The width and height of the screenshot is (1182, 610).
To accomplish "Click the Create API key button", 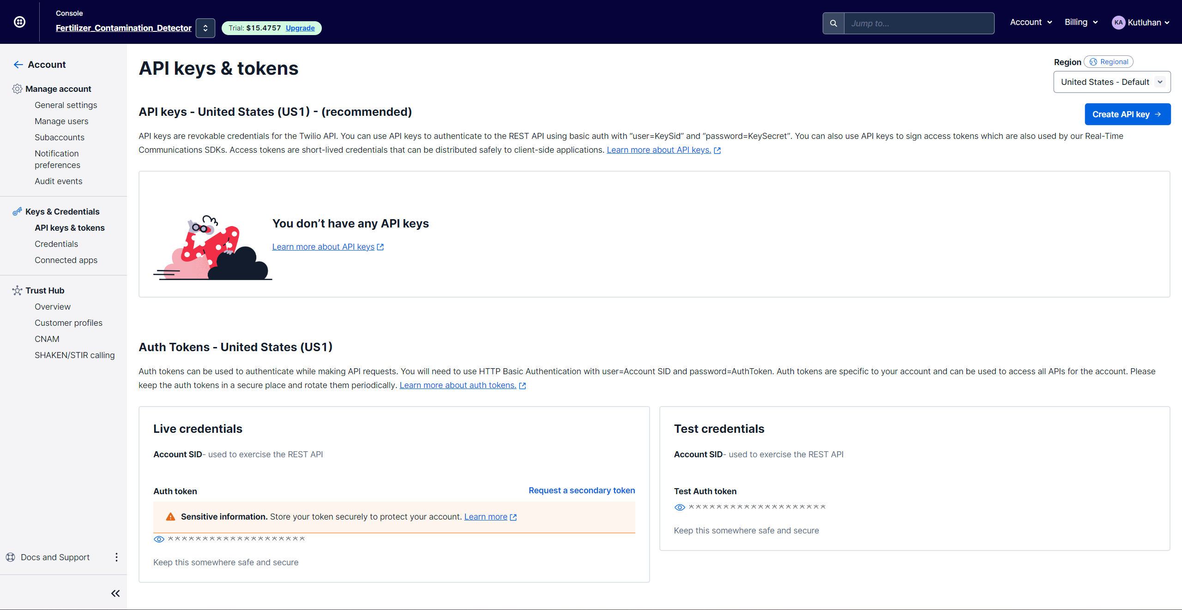I will (x=1128, y=114).
